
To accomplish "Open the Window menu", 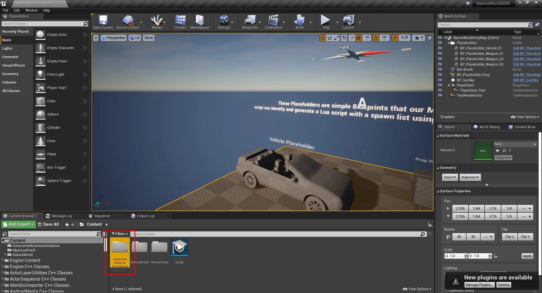I will point(31,10).
